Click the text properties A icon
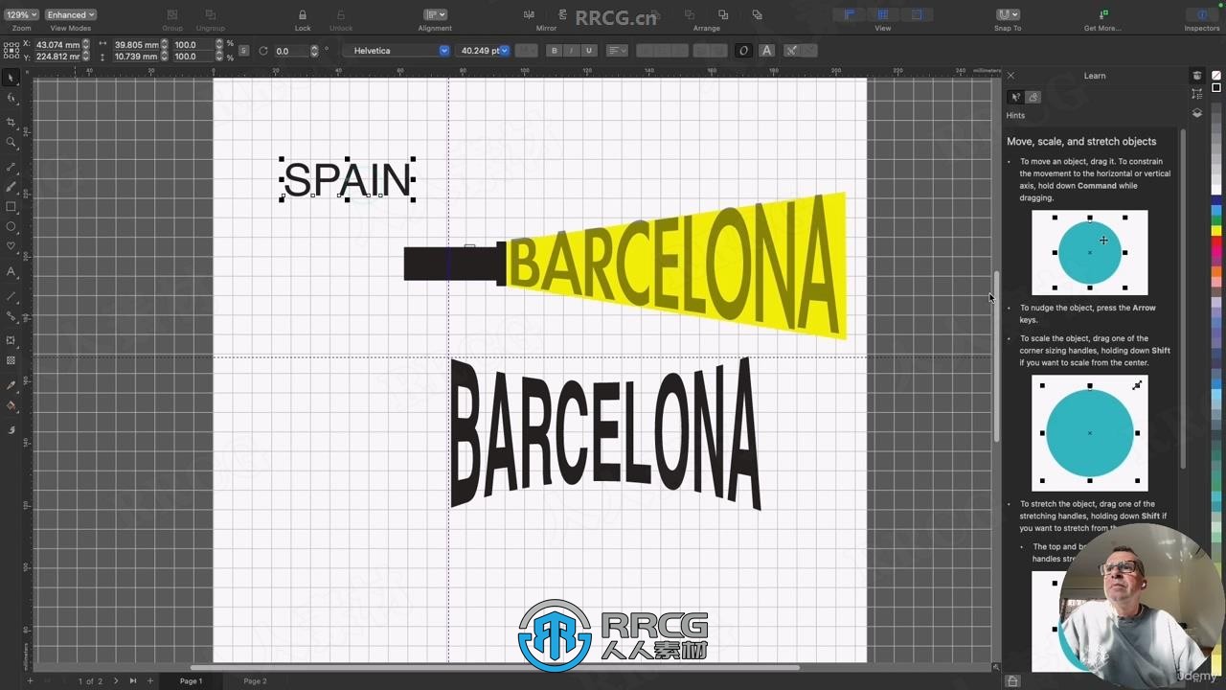The image size is (1226, 690). 766,51
